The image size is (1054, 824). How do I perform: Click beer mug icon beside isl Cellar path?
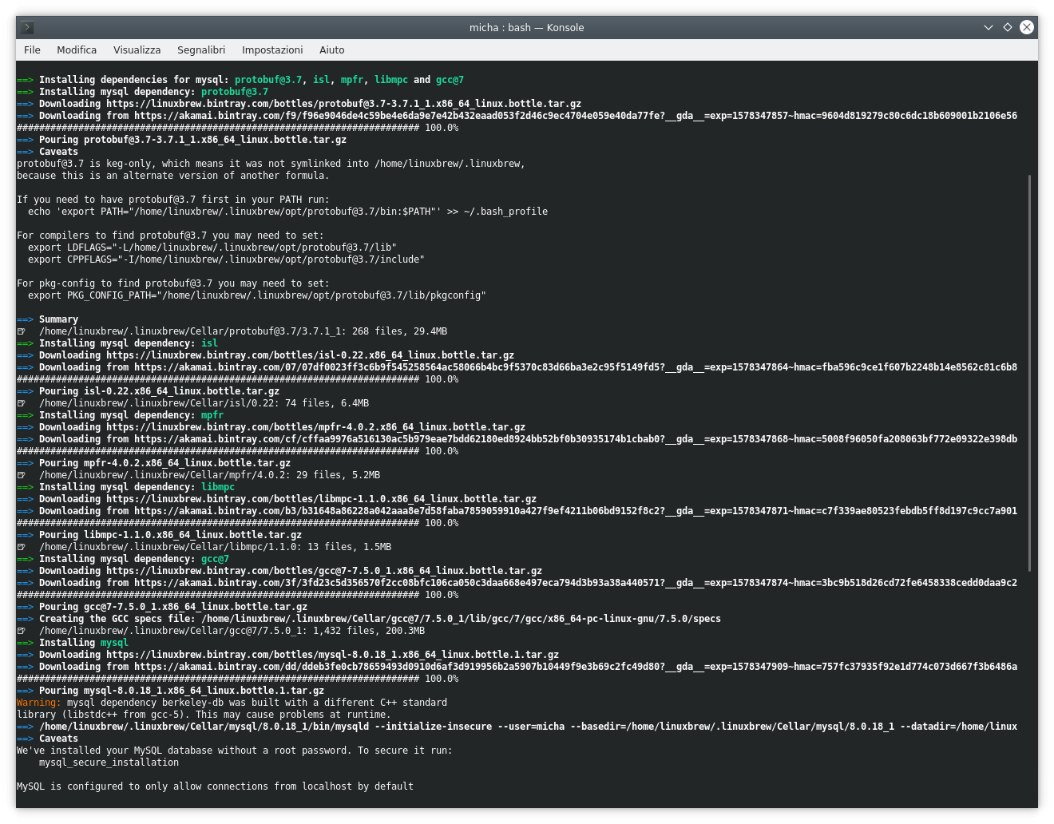[22, 403]
